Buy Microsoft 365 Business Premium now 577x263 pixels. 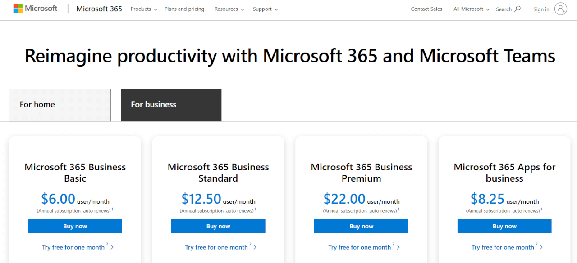pyautogui.click(x=361, y=226)
